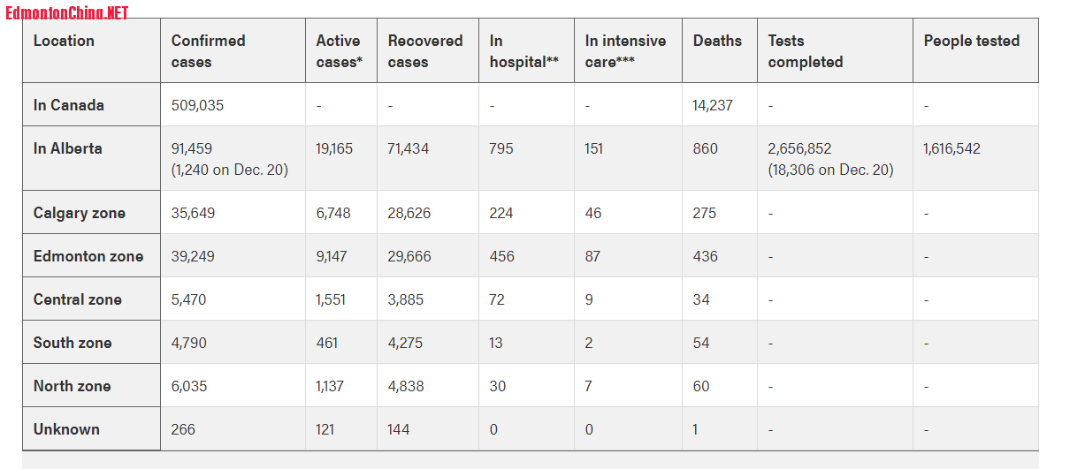Select Calgary in hospital value 224

pos(501,213)
